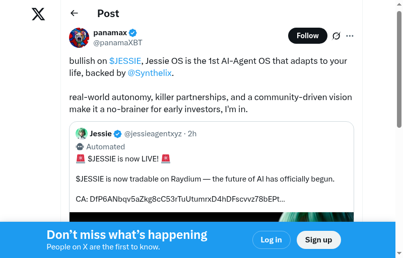The image size is (403, 258).
Task: Click Jessie's small avatar in quoted post
Action: [x=82, y=134]
